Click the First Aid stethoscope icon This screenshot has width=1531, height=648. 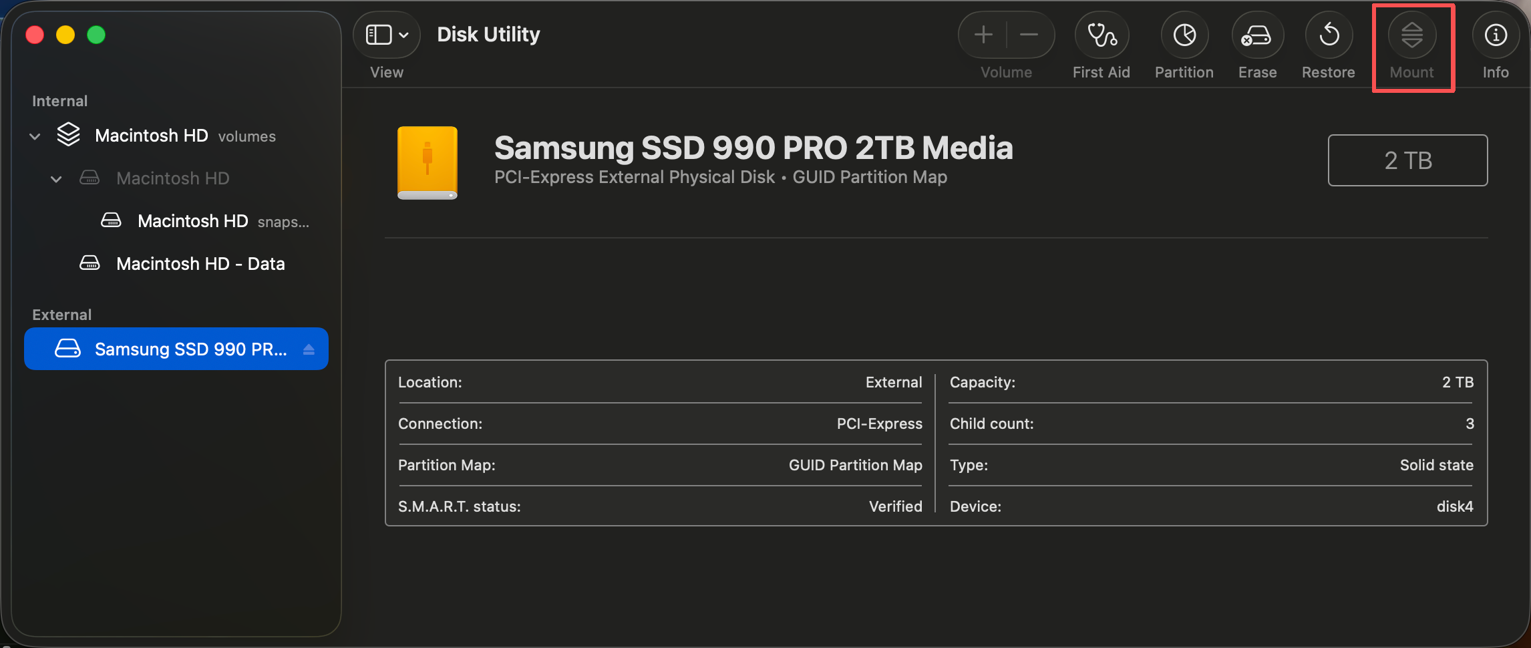point(1101,35)
